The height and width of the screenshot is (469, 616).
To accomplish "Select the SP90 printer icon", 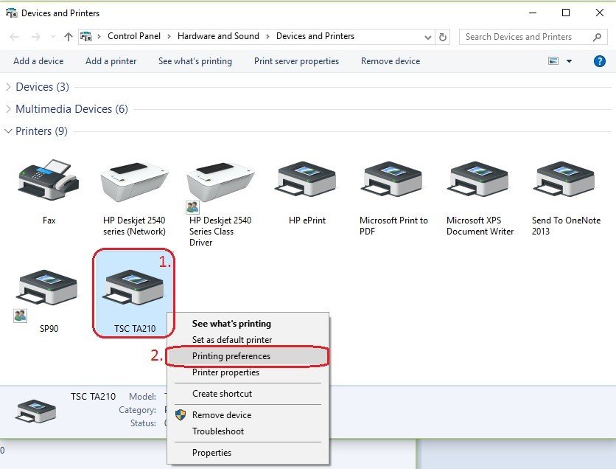I will click(49, 289).
